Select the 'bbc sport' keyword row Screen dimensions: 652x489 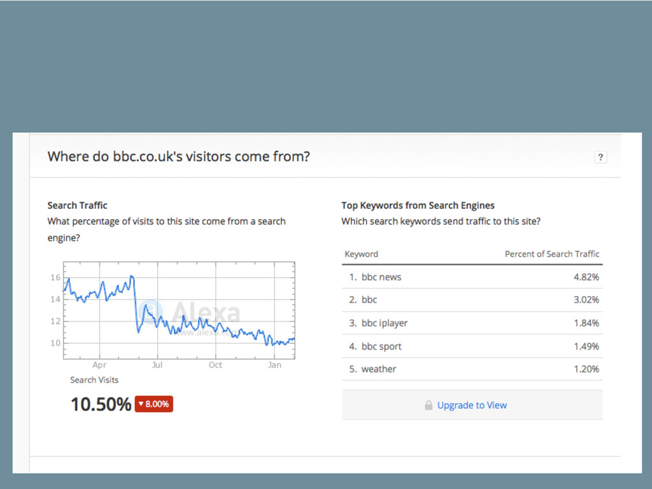472,346
